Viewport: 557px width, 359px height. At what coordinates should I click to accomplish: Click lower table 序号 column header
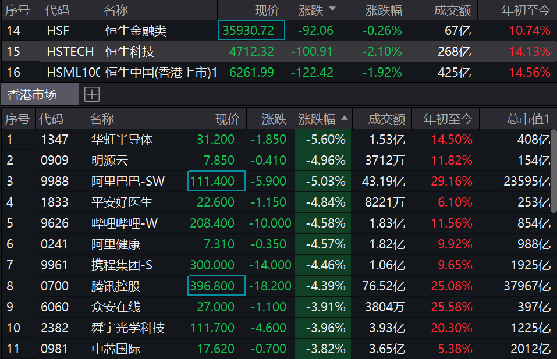click(x=17, y=119)
